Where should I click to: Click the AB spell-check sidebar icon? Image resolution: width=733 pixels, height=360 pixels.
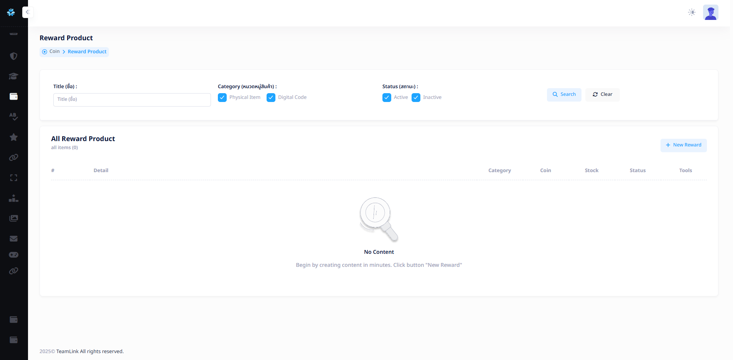point(13,117)
